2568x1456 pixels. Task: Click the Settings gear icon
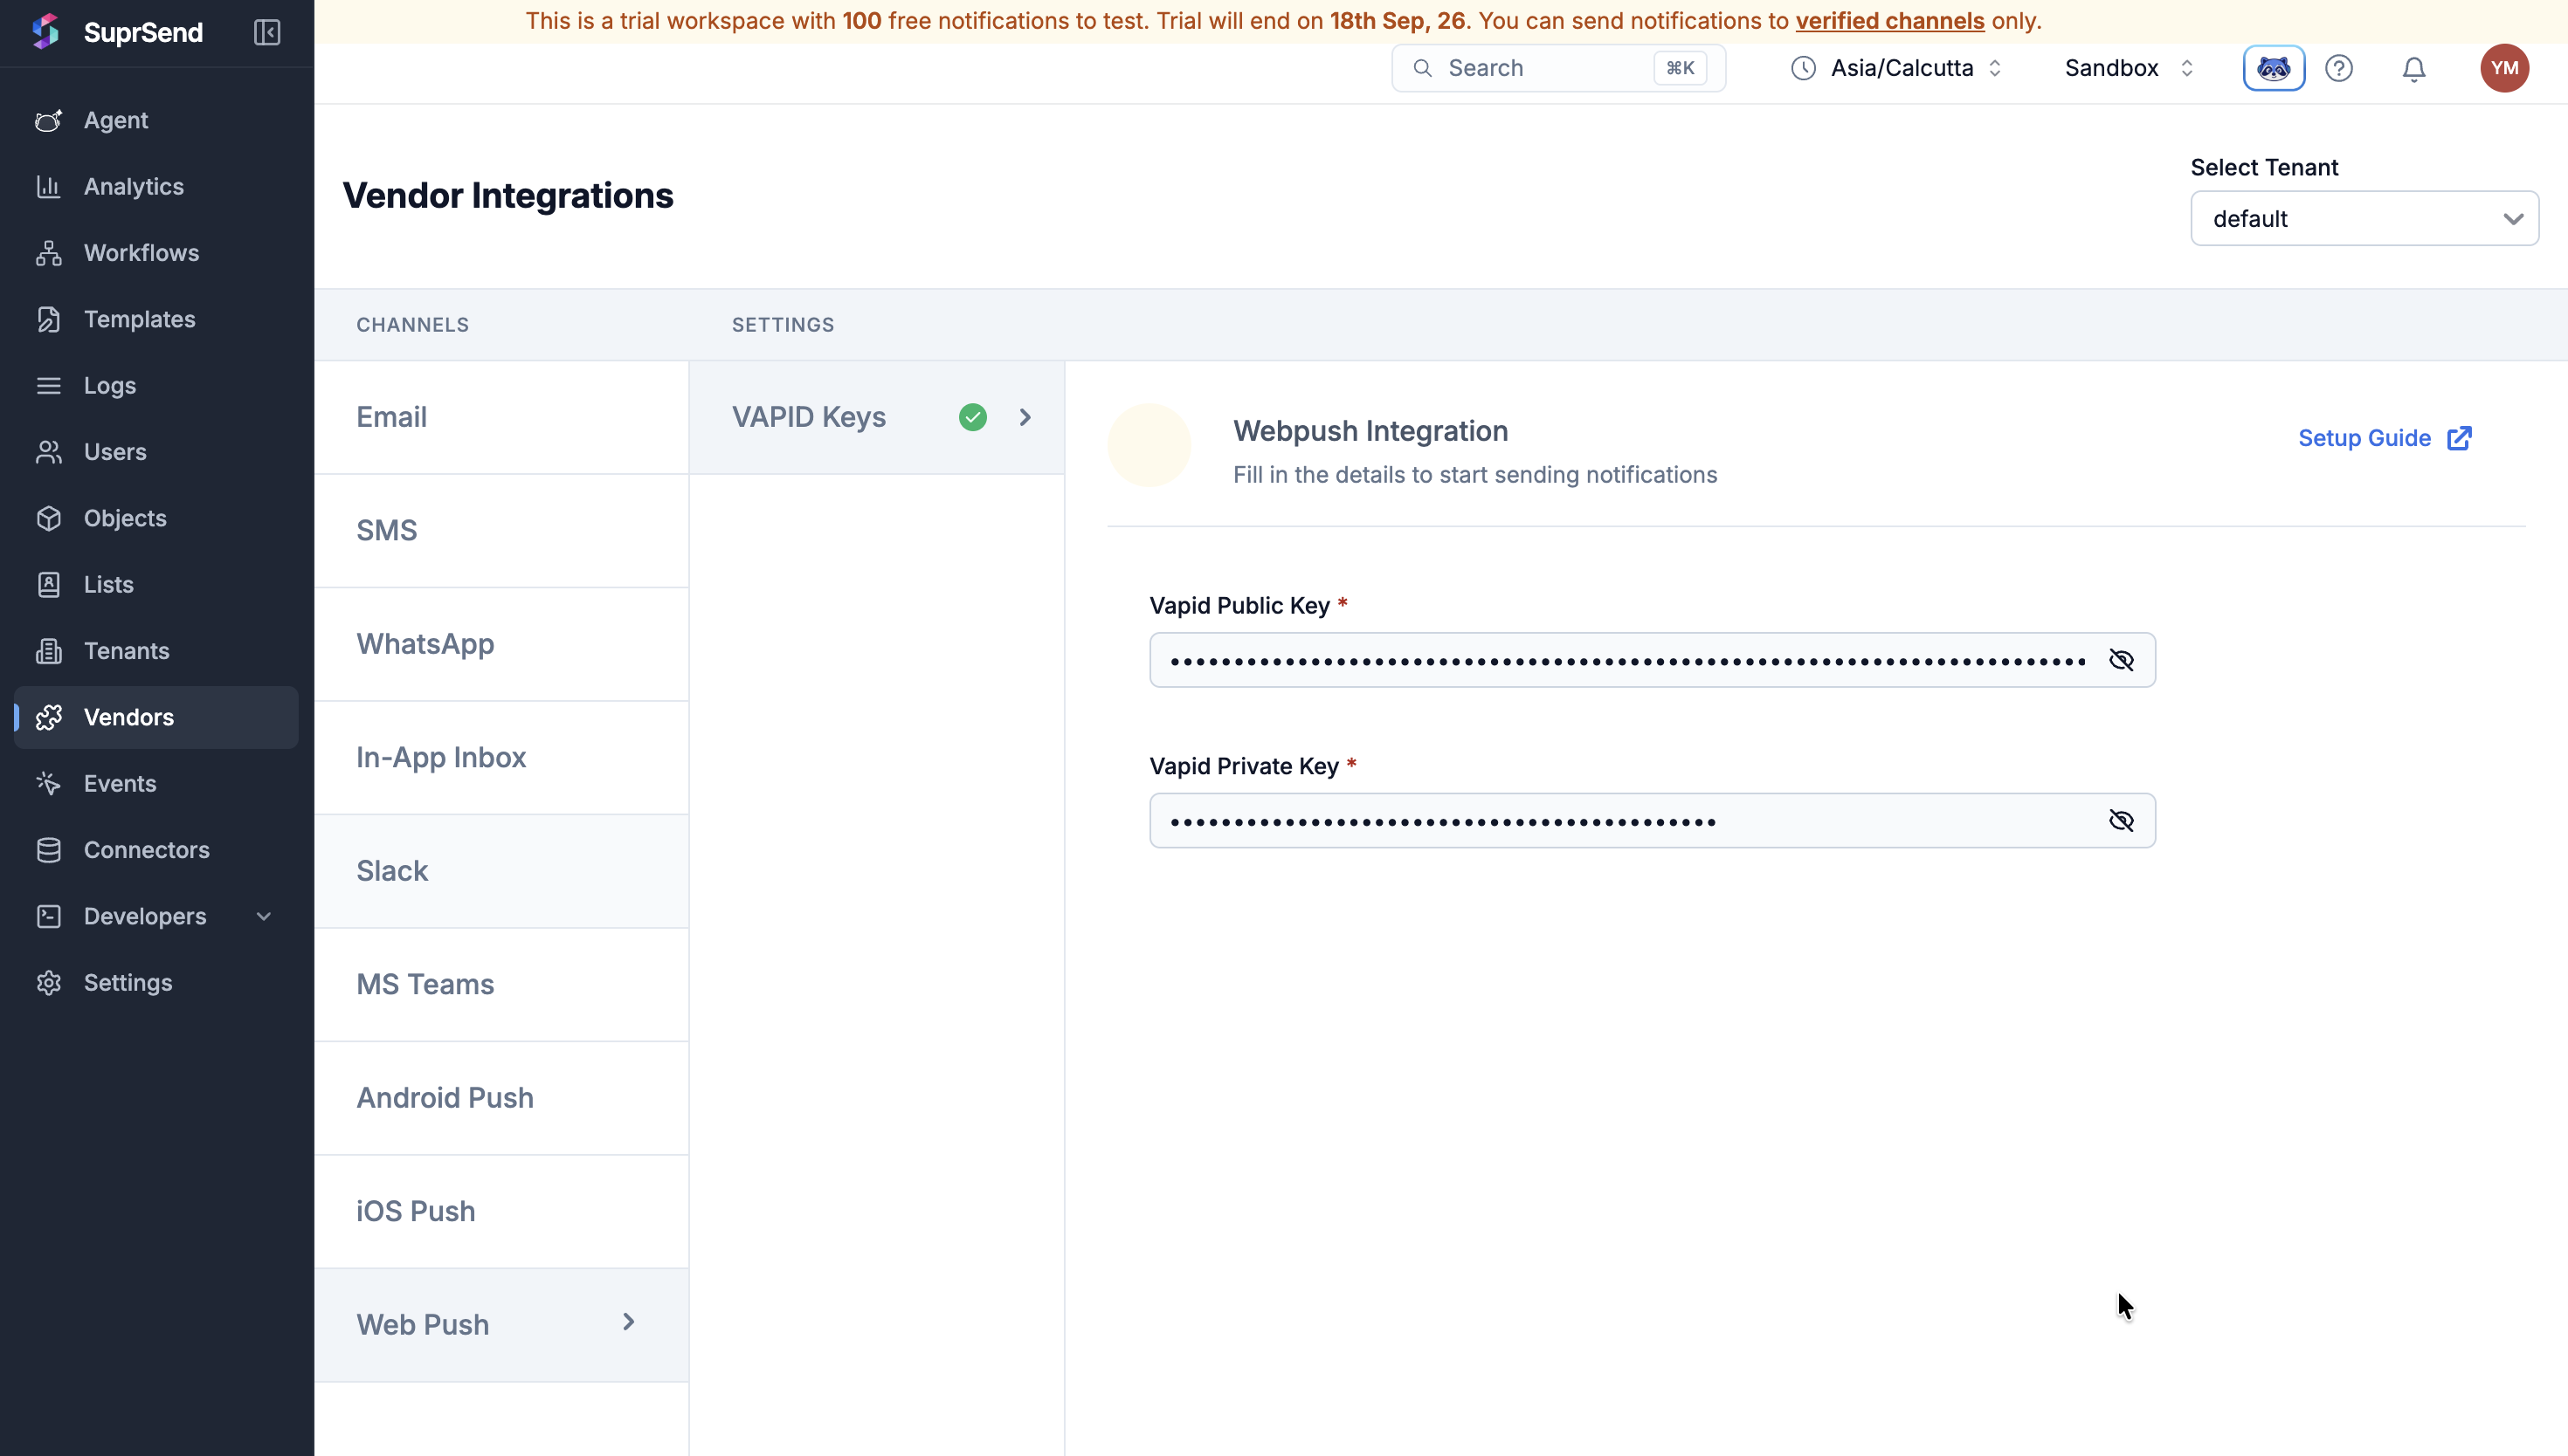click(x=48, y=982)
